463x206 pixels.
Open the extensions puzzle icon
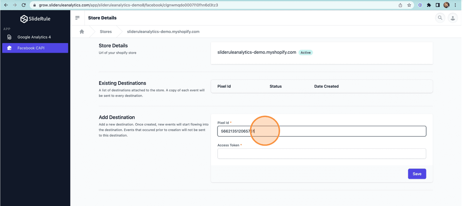(429, 5)
